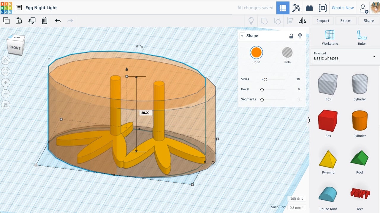Image resolution: width=380 pixels, height=213 pixels.
Task: Click the Import button
Action: click(x=323, y=21)
